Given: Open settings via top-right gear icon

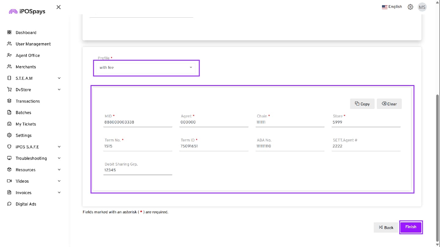Looking at the screenshot, I should pos(410,7).
